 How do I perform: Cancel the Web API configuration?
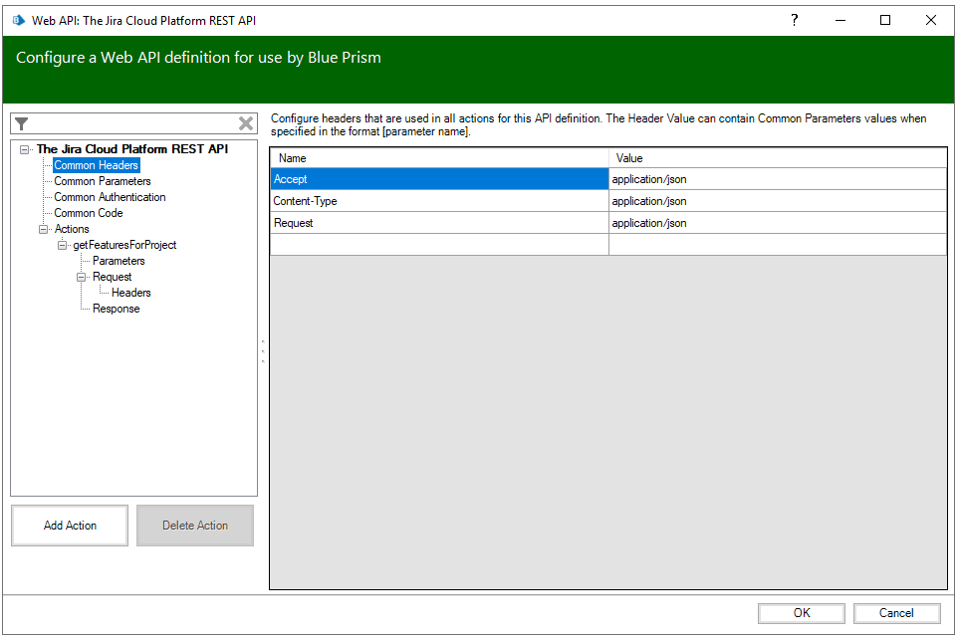point(896,613)
